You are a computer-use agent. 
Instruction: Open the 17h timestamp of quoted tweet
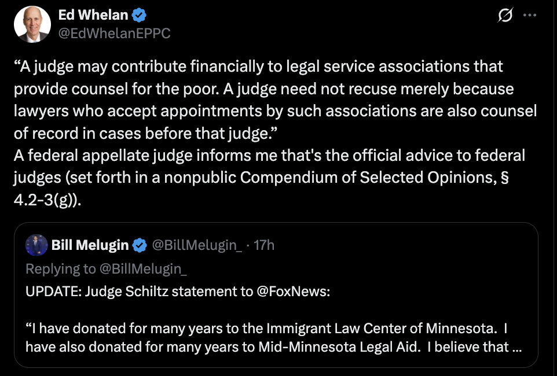pos(264,245)
